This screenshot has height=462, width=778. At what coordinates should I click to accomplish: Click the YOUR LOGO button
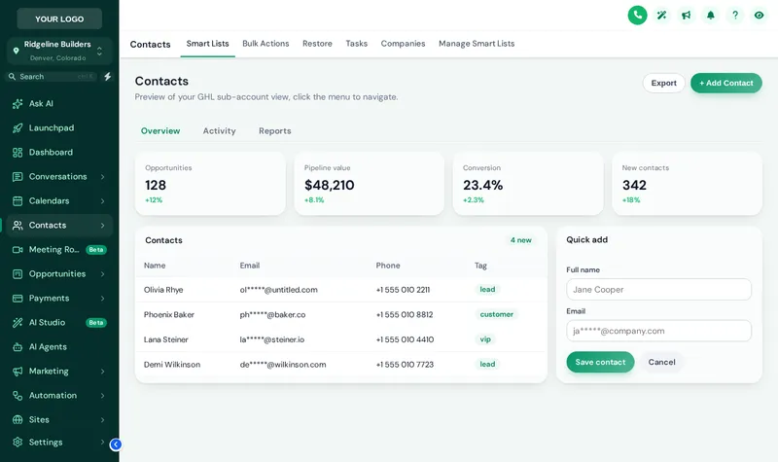(59, 18)
